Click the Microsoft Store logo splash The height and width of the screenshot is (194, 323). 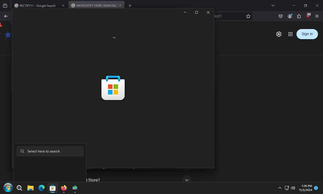click(113, 88)
